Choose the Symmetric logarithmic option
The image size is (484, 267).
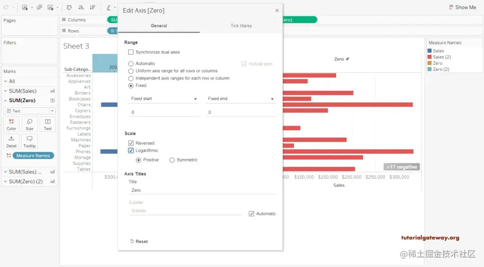[x=172, y=160]
